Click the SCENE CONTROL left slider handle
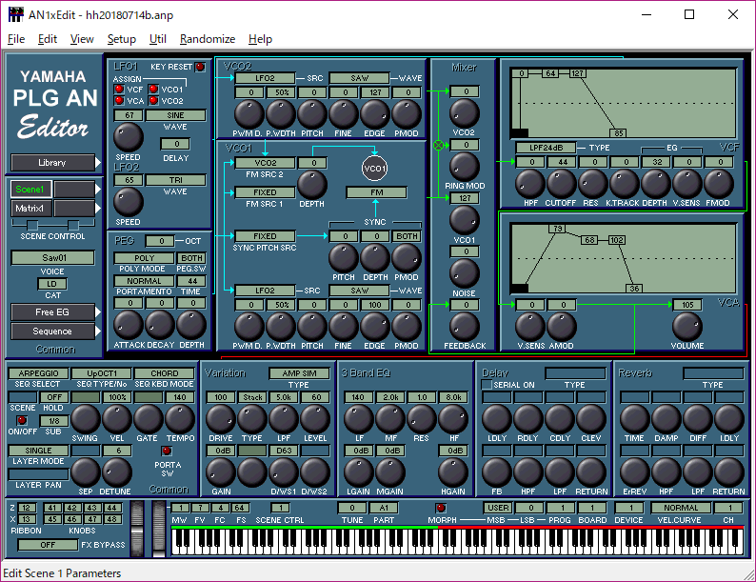Image resolution: width=756 pixels, height=582 pixels. (30, 225)
